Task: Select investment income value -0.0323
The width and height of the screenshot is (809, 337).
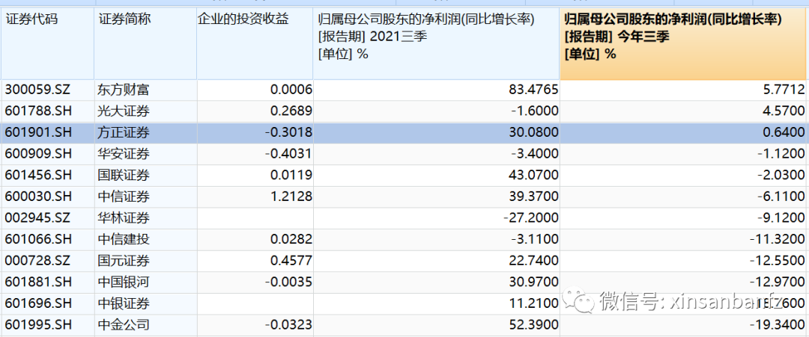Action: 288,324
